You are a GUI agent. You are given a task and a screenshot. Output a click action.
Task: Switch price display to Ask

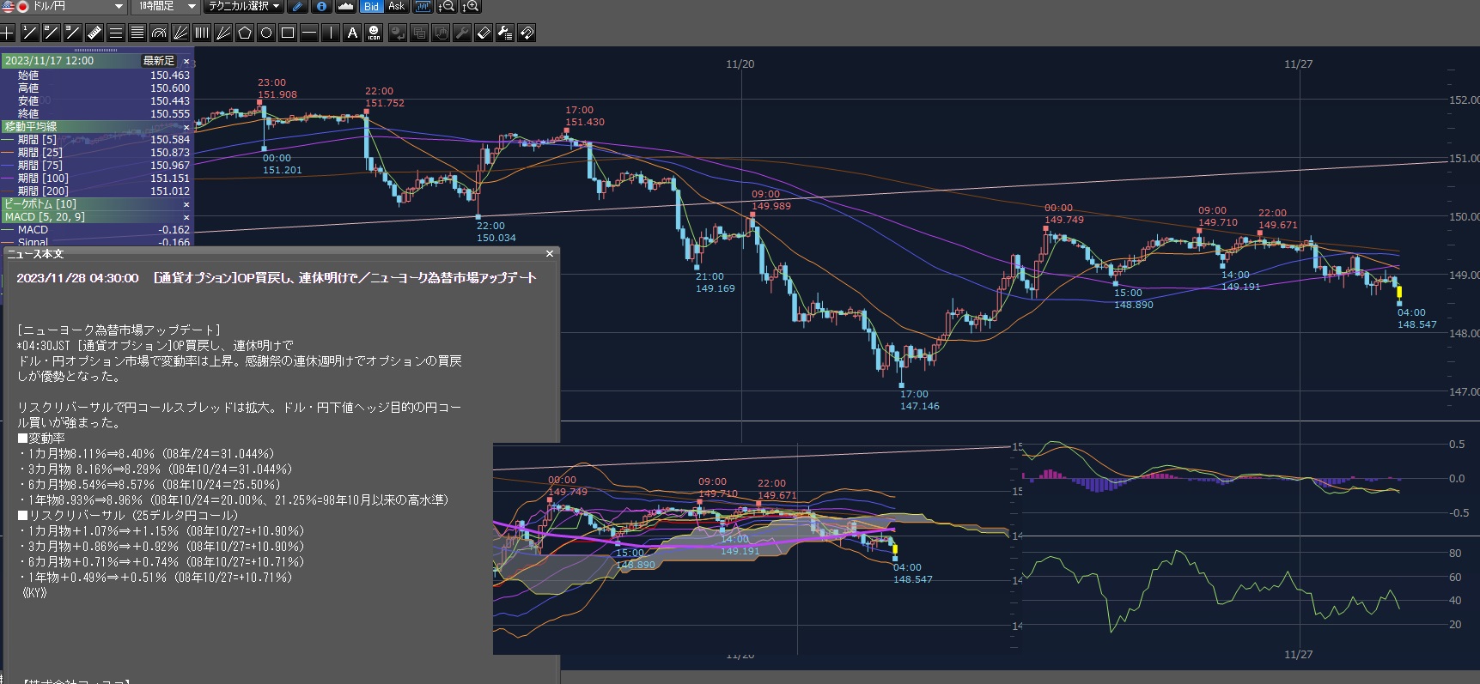[x=396, y=7]
